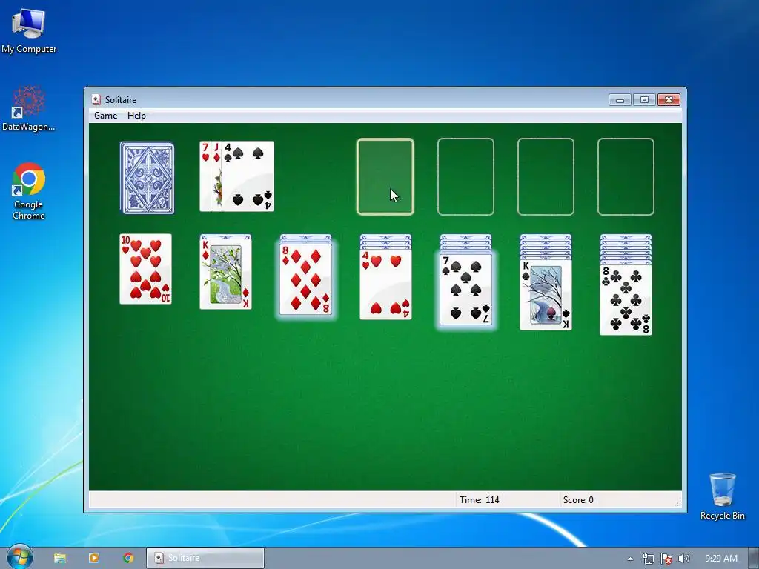Select the 10 of hearts card
This screenshot has width=759, height=569.
[146, 269]
